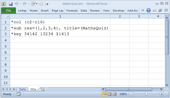
Task: Select column header 2
Action: click(120, 16)
